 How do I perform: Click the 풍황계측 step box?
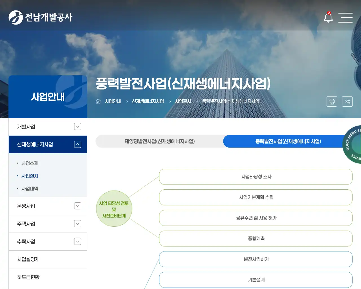[256, 238]
